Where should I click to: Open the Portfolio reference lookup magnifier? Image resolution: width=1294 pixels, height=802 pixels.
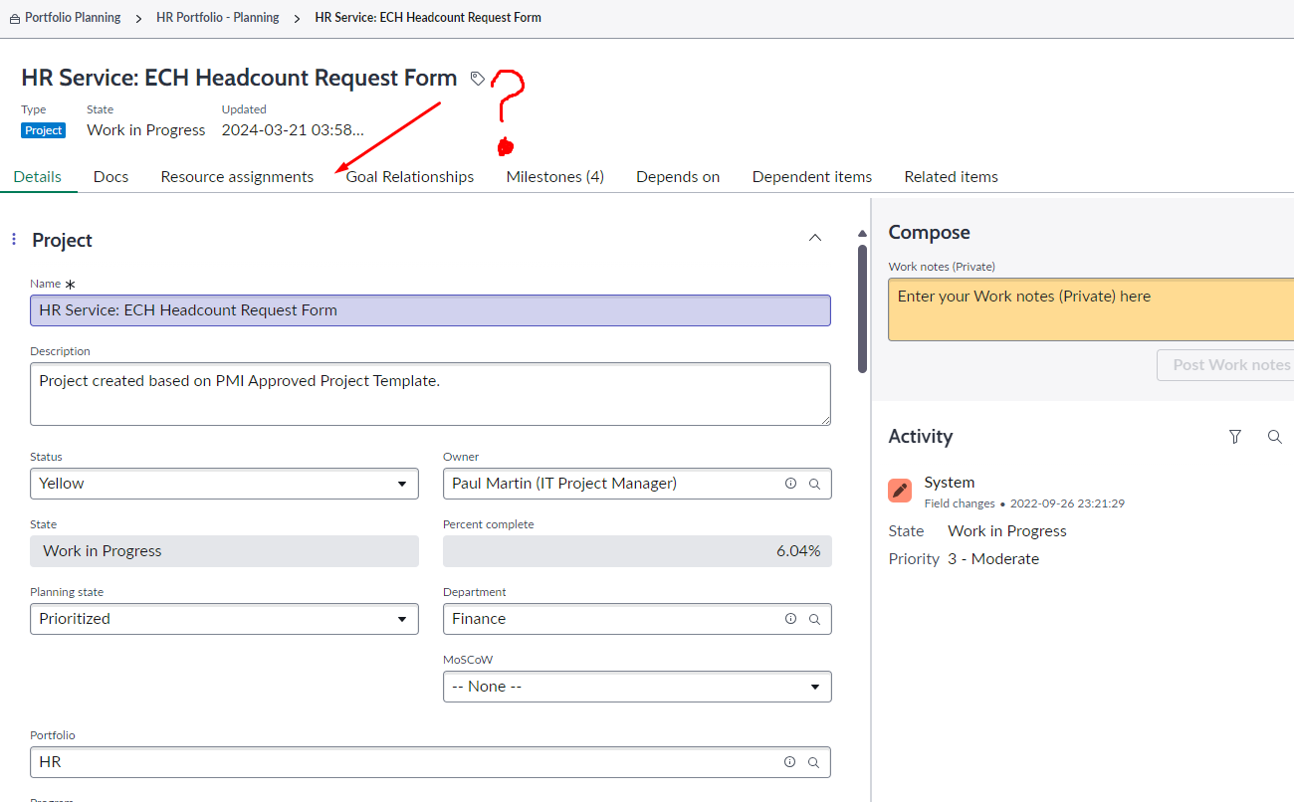coord(815,761)
